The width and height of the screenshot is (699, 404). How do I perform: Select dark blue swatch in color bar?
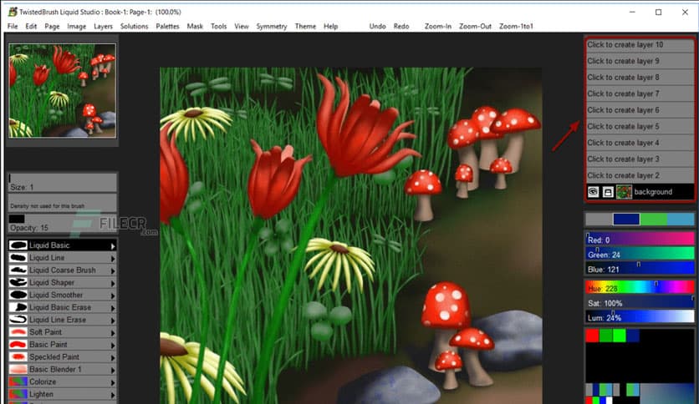(626, 219)
